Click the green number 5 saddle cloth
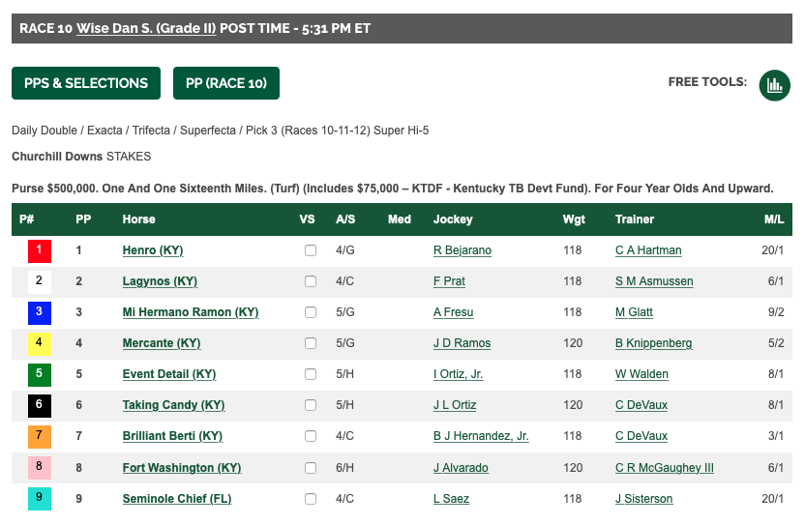This screenshot has width=805, height=525. click(x=39, y=374)
